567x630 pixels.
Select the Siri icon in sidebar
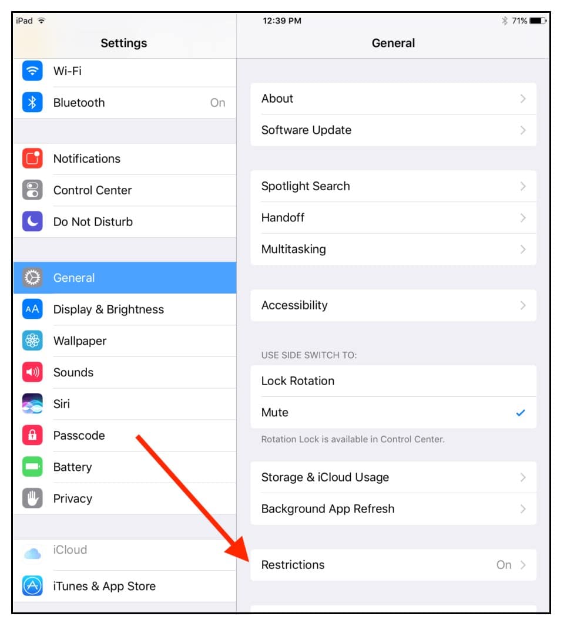coord(32,403)
